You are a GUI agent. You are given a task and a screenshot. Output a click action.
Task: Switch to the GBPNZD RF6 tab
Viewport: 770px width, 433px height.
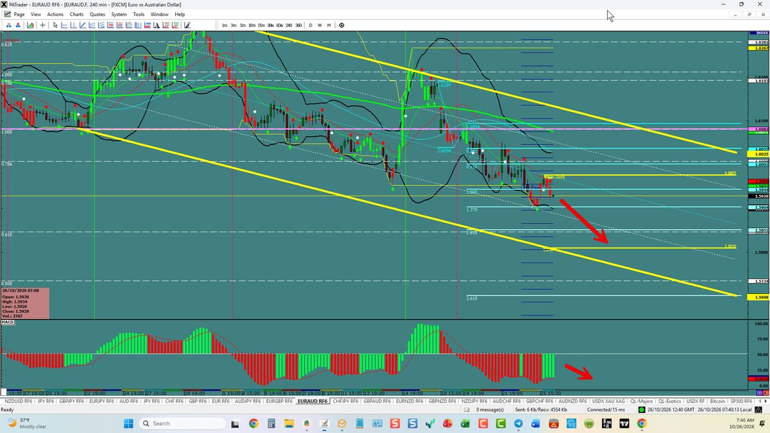443,401
